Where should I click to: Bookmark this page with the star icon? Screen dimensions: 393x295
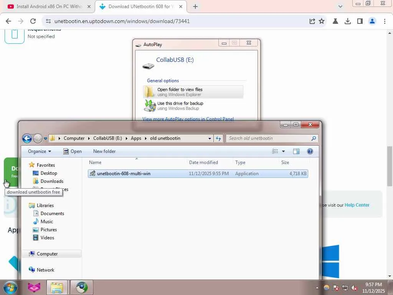pyautogui.click(x=322, y=22)
